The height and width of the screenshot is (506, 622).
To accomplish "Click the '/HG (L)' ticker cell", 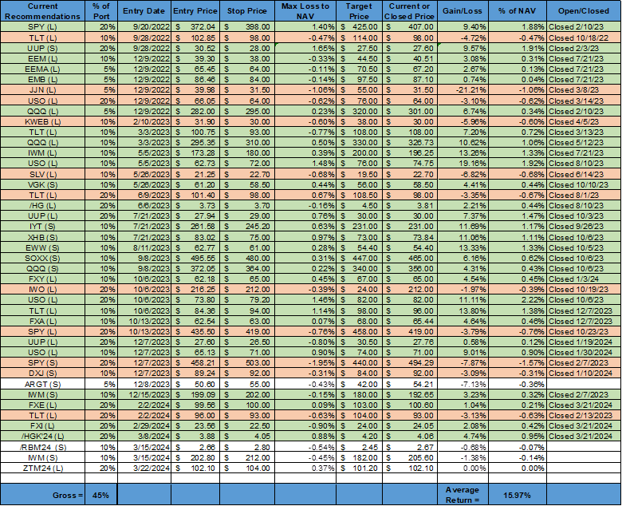I will pyautogui.click(x=42, y=206).
